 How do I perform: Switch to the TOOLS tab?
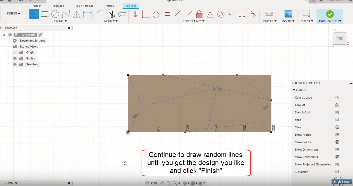tap(110, 6)
